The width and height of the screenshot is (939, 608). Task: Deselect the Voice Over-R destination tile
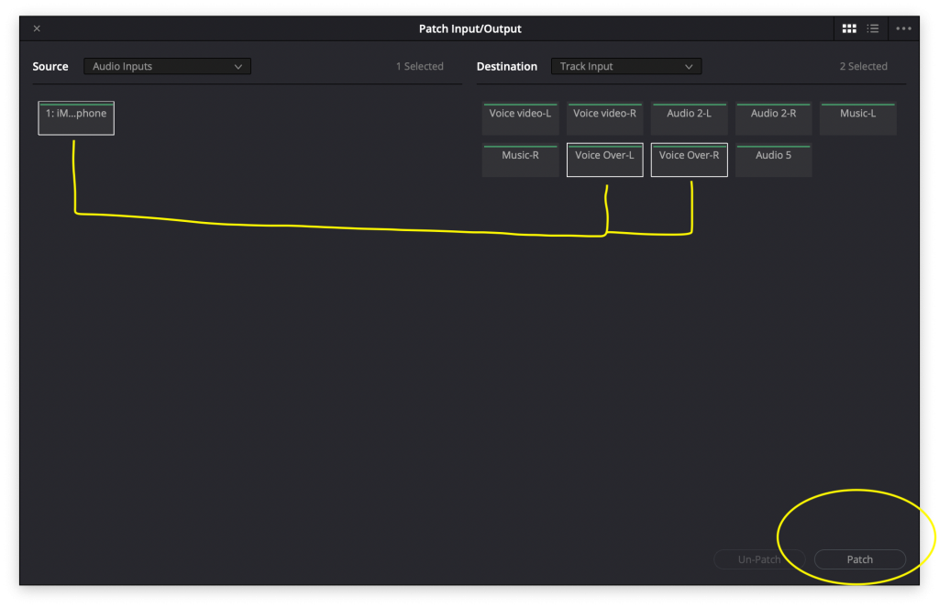[689, 160]
